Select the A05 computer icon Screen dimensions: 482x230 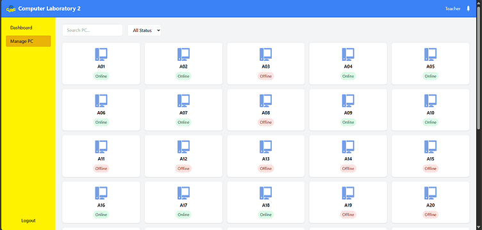[x=430, y=54]
